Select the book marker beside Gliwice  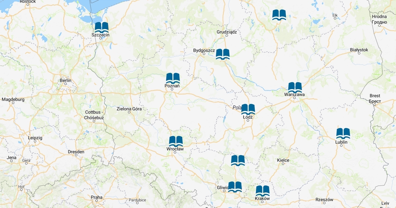(x=235, y=187)
